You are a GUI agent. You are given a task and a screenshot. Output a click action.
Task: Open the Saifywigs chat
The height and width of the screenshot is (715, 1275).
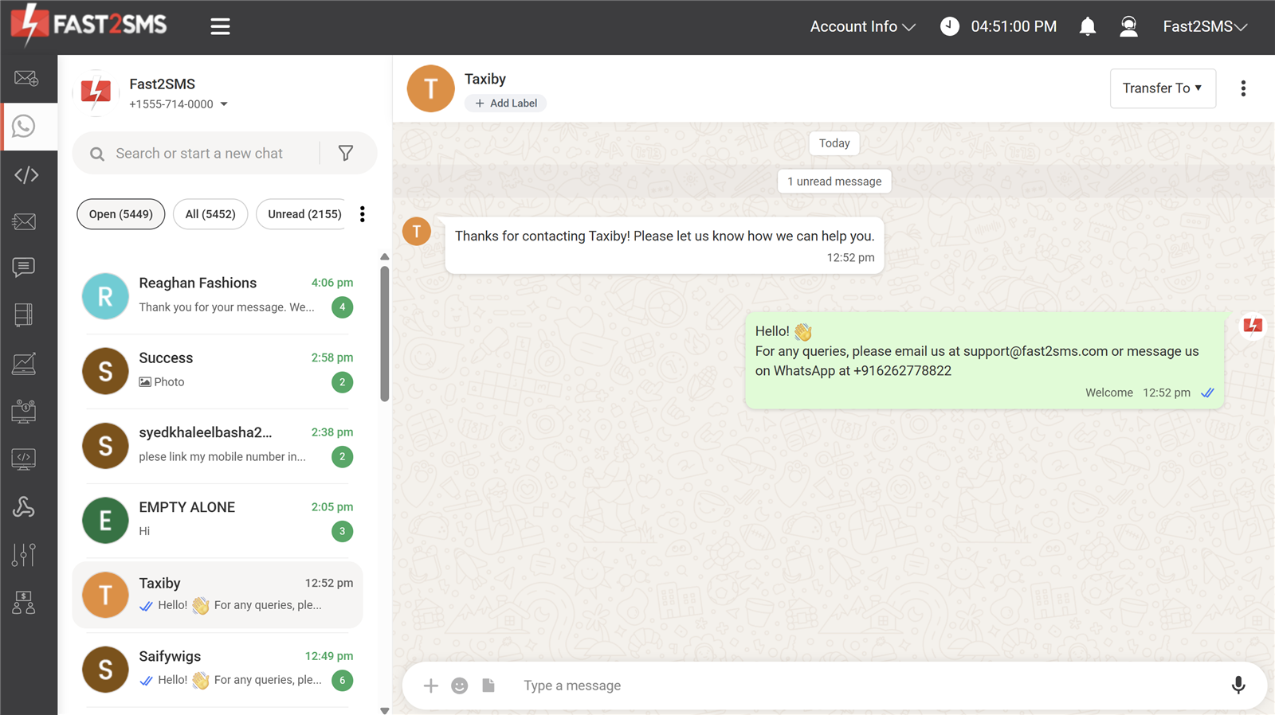[x=218, y=669]
